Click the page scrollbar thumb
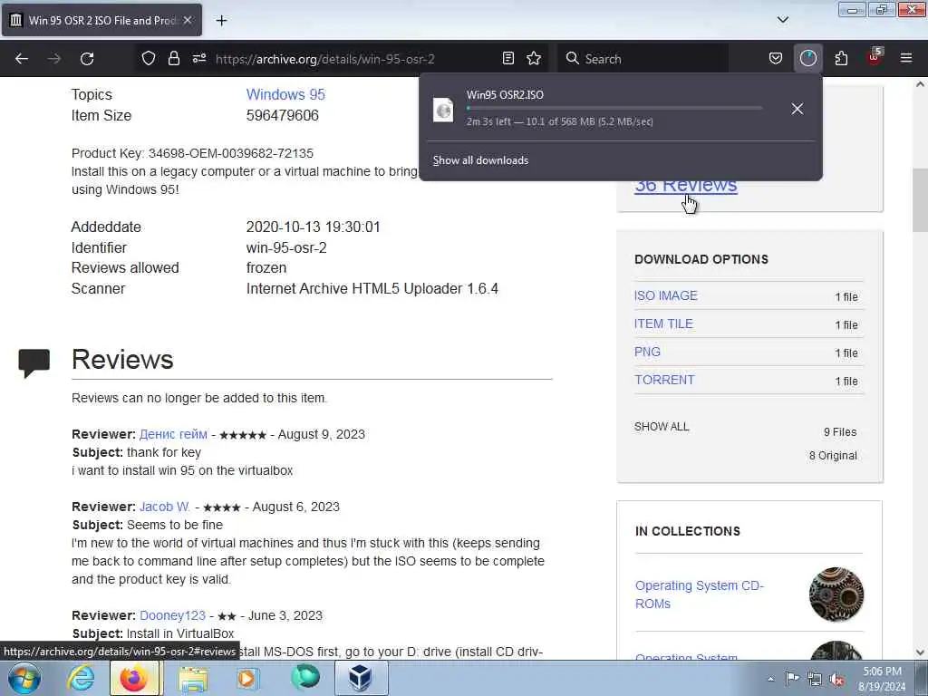Image resolution: width=928 pixels, height=696 pixels. pos(920,198)
